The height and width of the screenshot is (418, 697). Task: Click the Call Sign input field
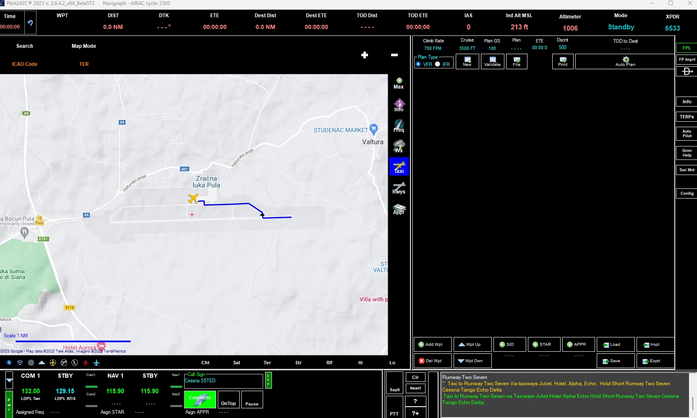point(223,381)
